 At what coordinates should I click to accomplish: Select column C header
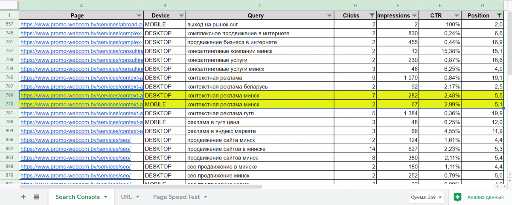[x=260, y=6]
